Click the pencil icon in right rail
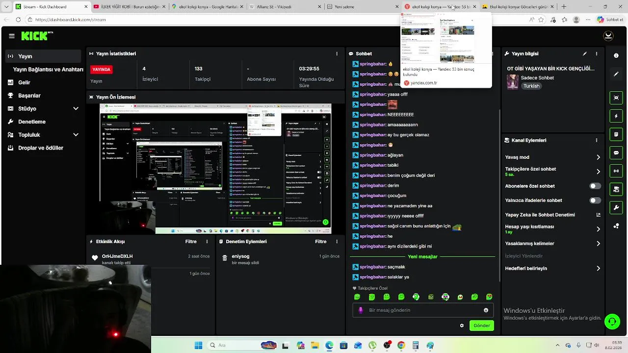 coord(616,74)
